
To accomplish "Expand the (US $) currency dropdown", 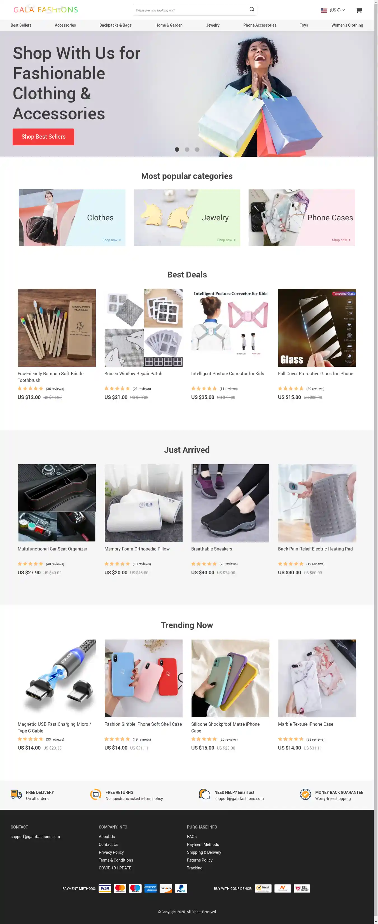I will (x=337, y=10).
